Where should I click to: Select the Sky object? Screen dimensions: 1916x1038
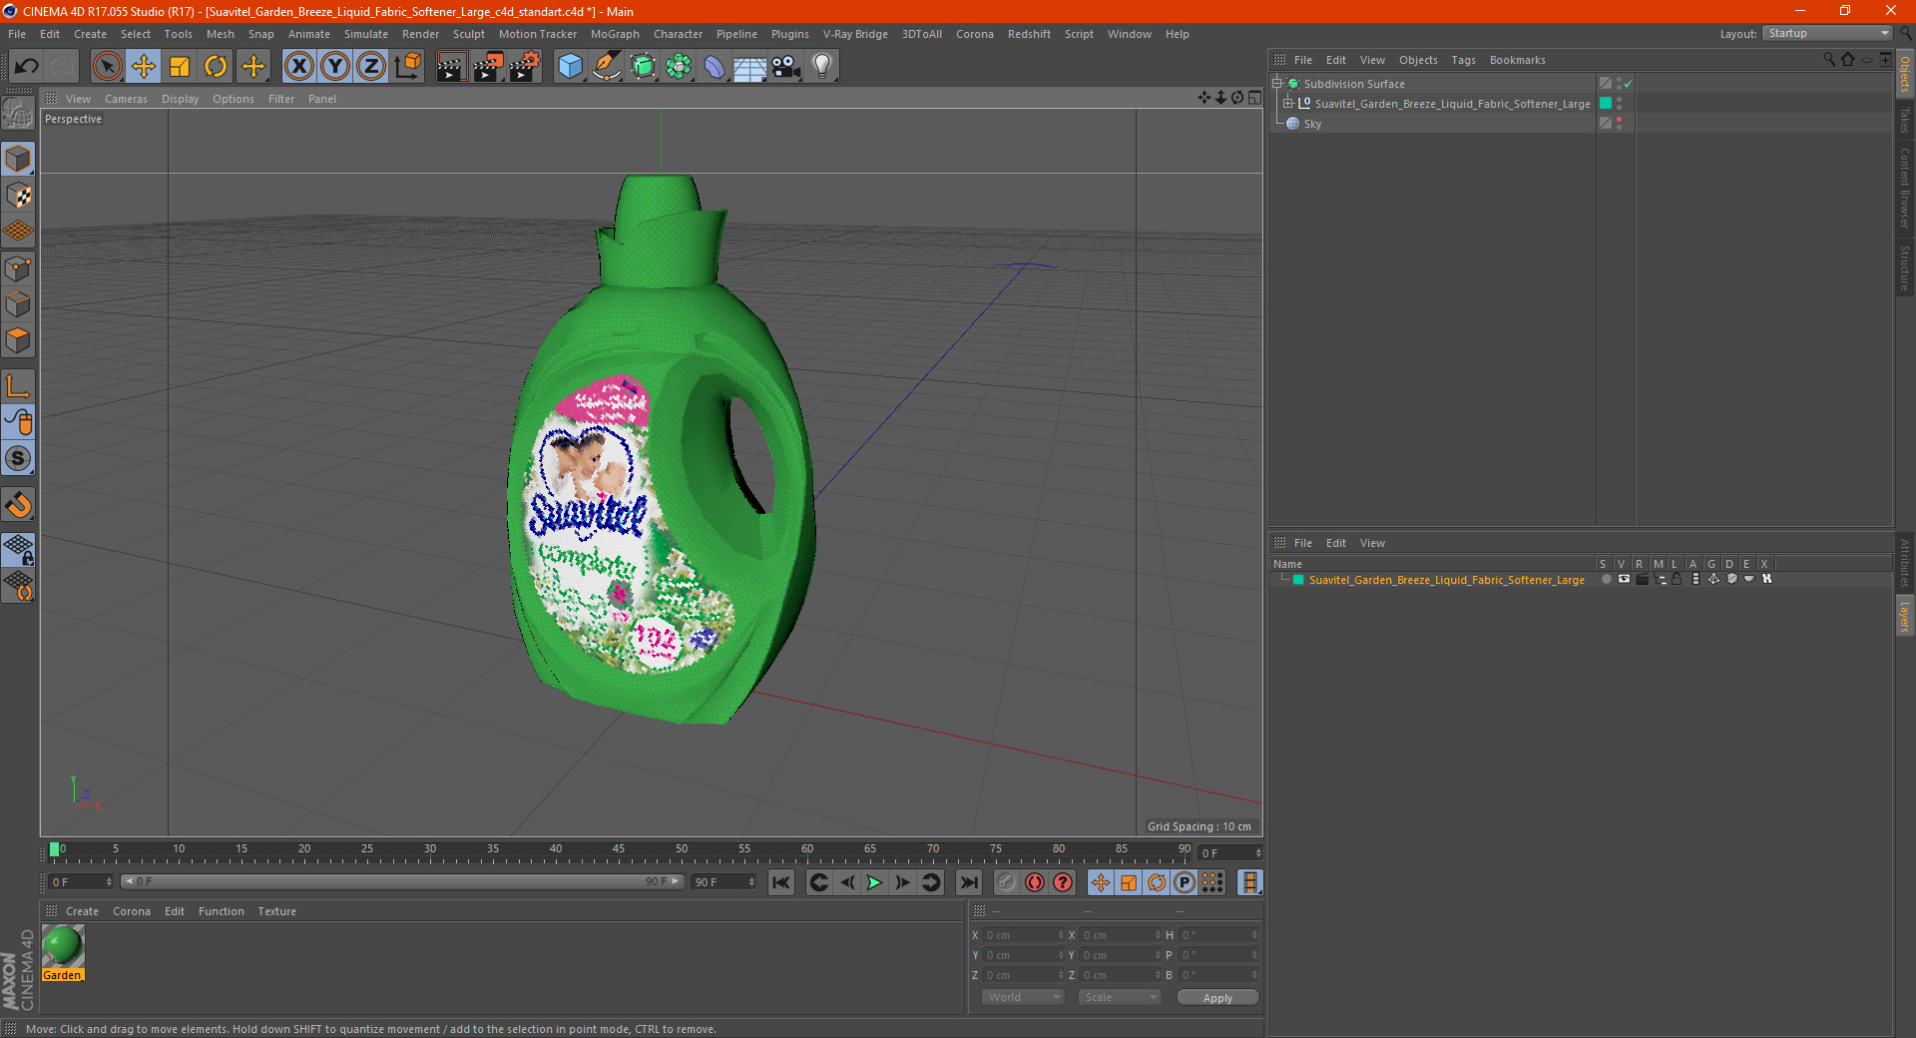[x=1312, y=124]
